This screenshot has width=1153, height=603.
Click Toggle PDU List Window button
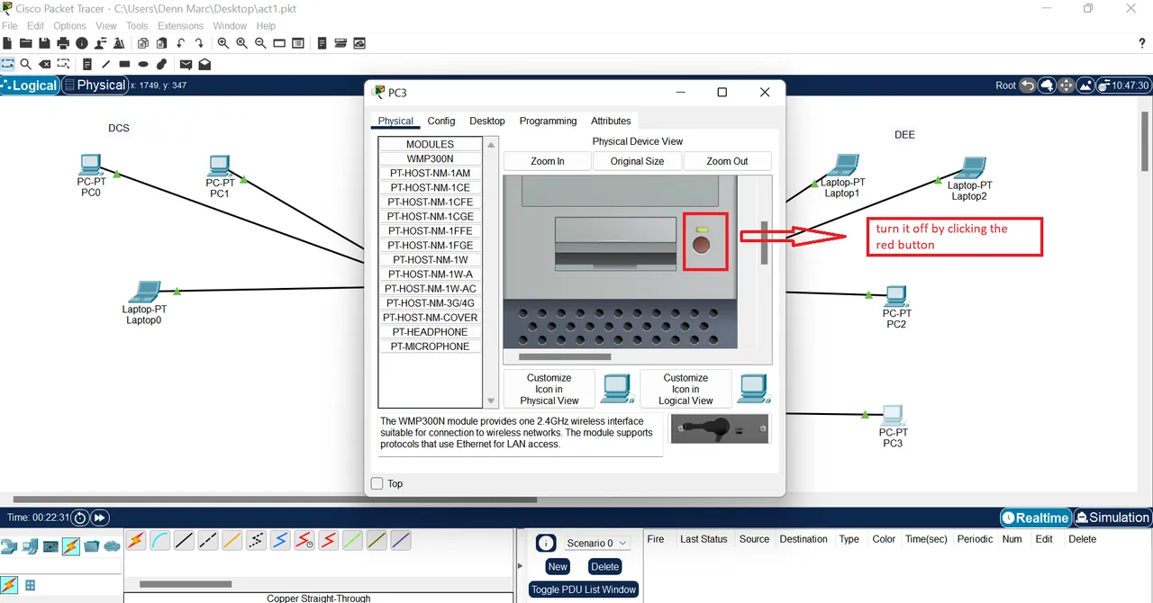pos(584,589)
